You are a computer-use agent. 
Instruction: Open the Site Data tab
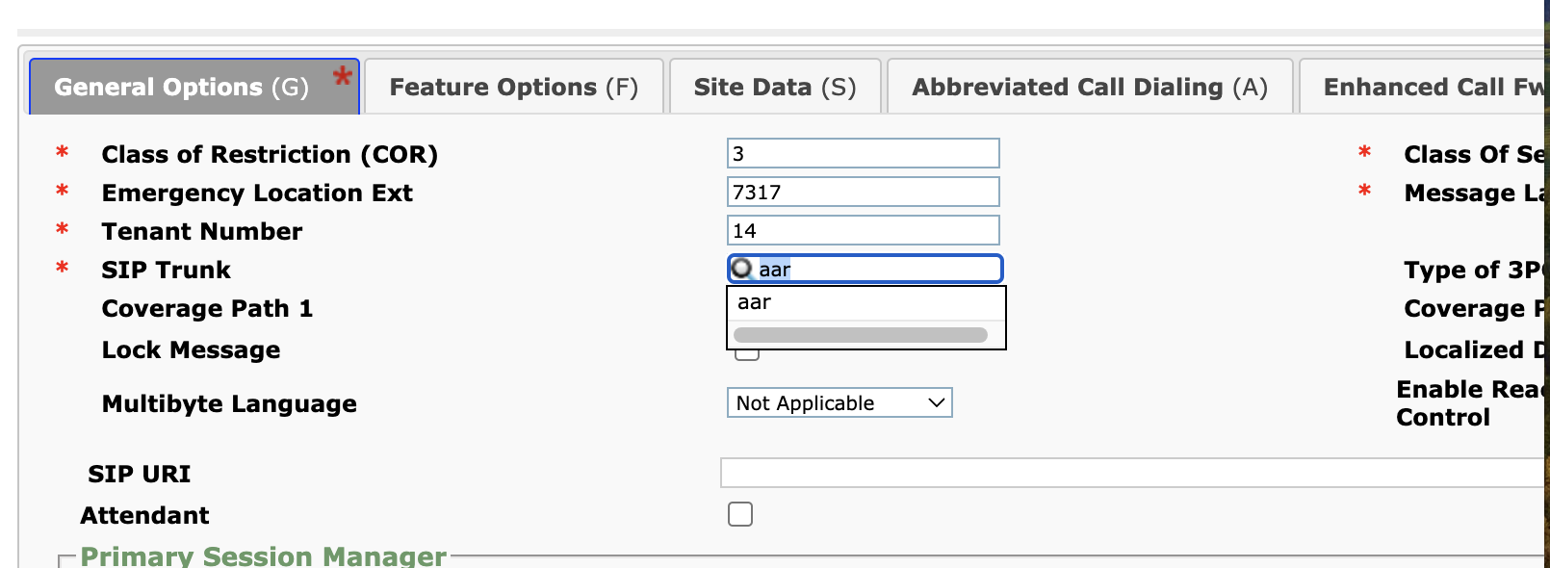pos(774,88)
